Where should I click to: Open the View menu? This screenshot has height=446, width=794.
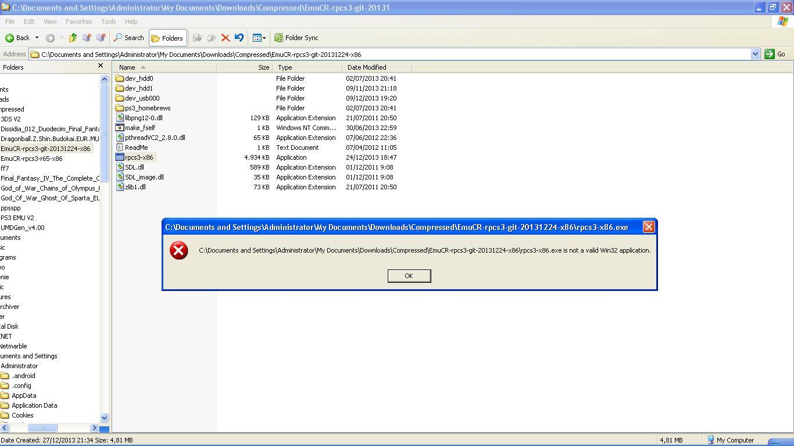click(x=50, y=21)
